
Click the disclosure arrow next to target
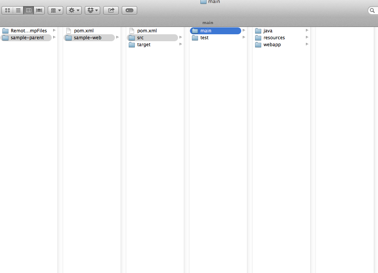(x=181, y=44)
